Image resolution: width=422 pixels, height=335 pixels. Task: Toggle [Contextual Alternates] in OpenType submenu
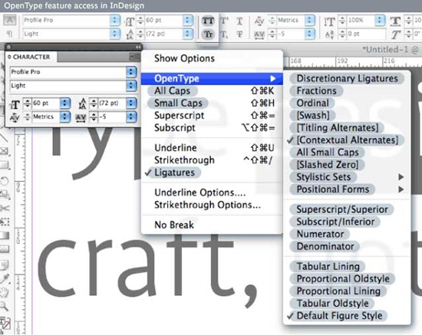tap(347, 140)
